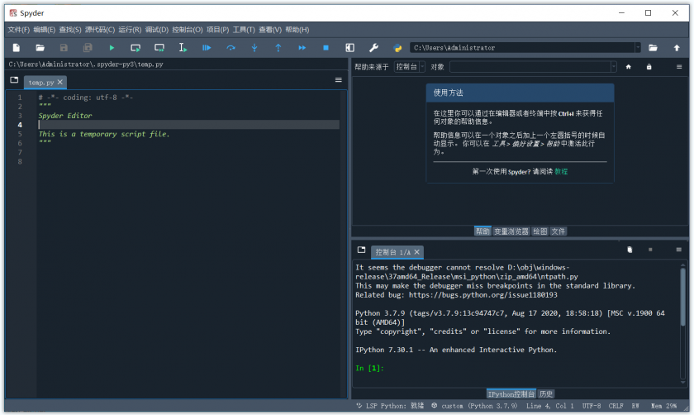Click the CRLF end-of-line status

click(616, 406)
